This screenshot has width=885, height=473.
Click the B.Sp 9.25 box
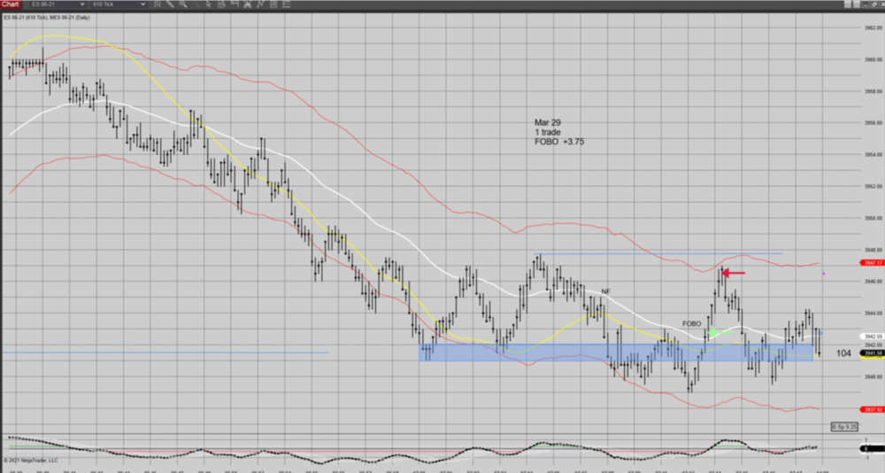[843, 427]
